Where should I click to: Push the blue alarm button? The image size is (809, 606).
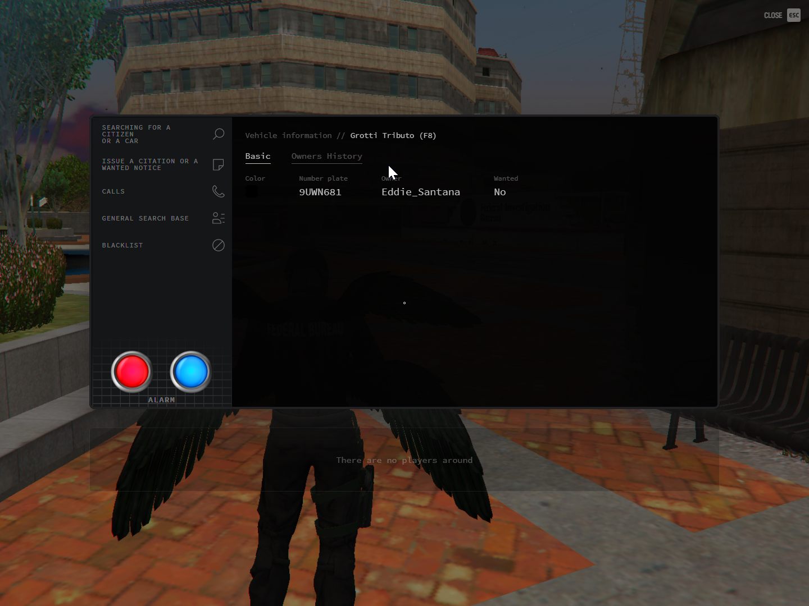click(x=191, y=371)
